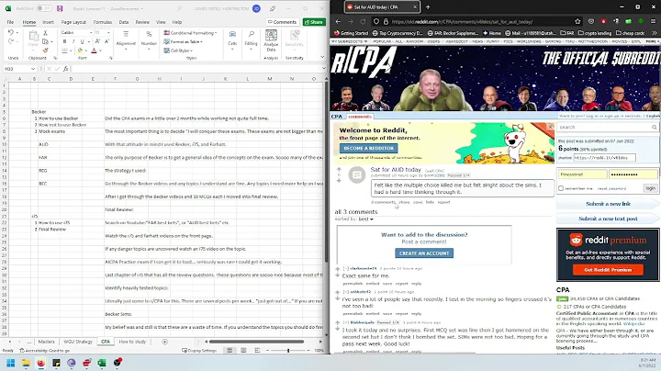Click the Cut scissors icon
The image size is (661, 371).
pos(45,33)
